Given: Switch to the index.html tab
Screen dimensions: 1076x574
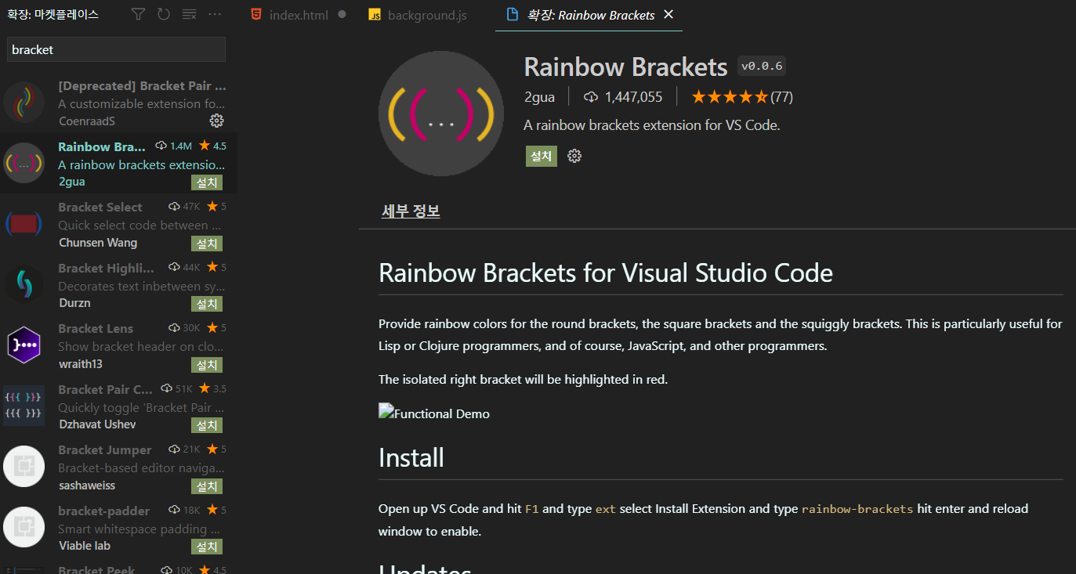Looking at the screenshot, I should click(x=298, y=15).
